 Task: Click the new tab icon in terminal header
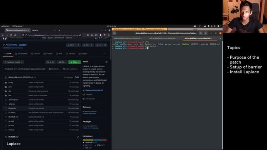(115, 33)
